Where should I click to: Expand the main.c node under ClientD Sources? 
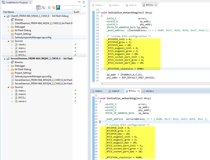[x=12, y=48]
